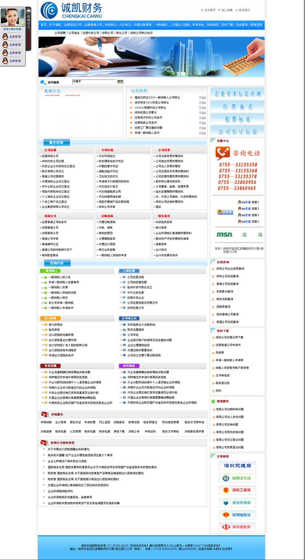Open 网上直报 under 涉税服务
Viewport: 305px width, 560px height.
click(105, 422)
